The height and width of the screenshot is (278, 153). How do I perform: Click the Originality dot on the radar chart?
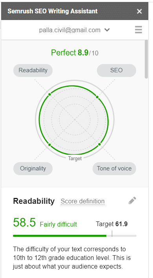point(49,145)
